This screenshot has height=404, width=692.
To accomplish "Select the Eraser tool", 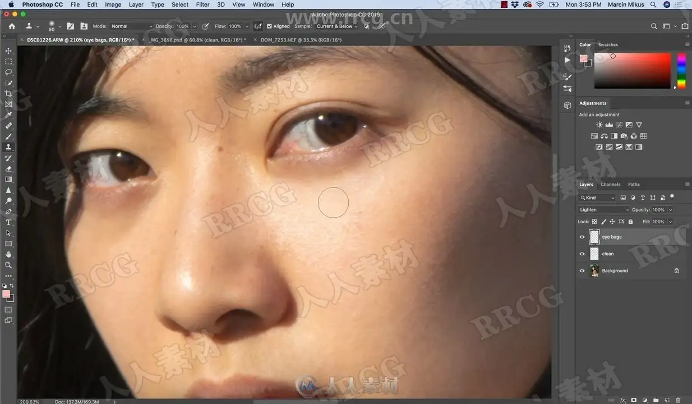I will [8, 169].
